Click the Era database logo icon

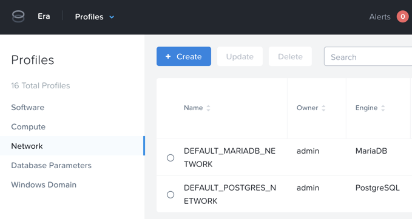[x=18, y=16]
